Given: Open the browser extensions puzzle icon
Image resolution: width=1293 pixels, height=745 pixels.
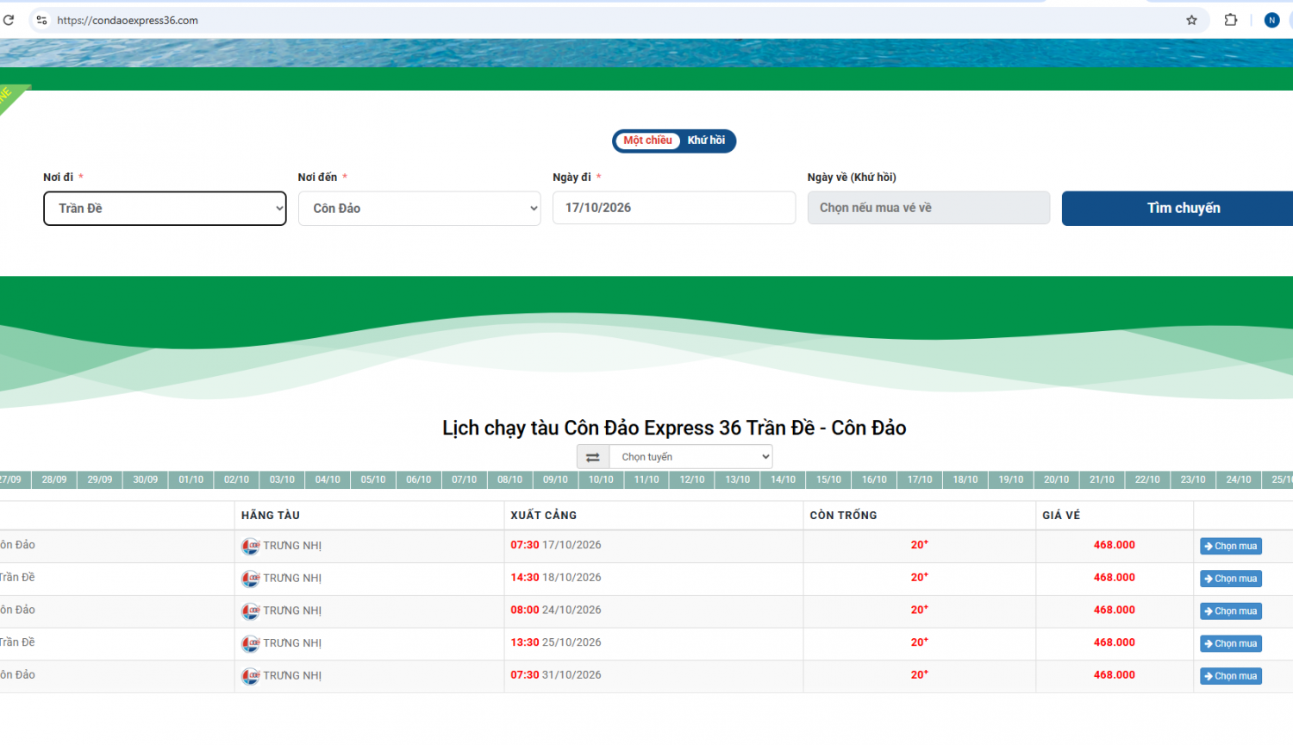Looking at the screenshot, I should (x=1231, y=20).
